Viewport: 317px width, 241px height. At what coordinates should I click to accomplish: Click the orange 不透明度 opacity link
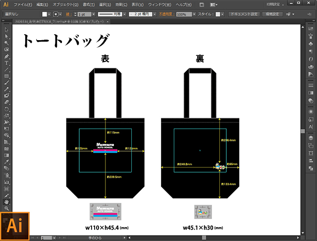click(x=166, y=14)
